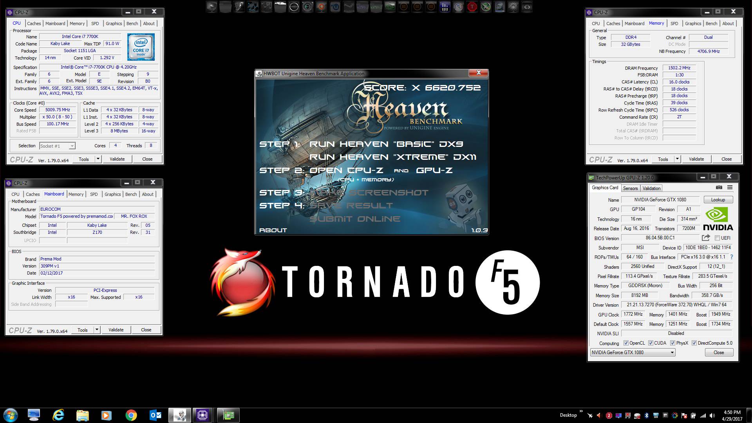This screenshot has height=423, width=752.
Task: Click the NVIDIA logo in GPU-Z
Action: pos(718,219)
